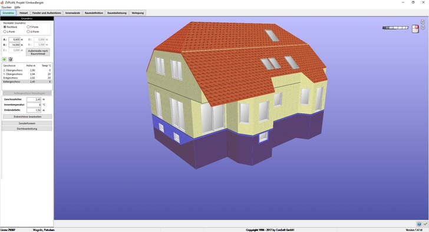Click the green add floor icon
Screen dimensions: 429x232
coord(4,59)
